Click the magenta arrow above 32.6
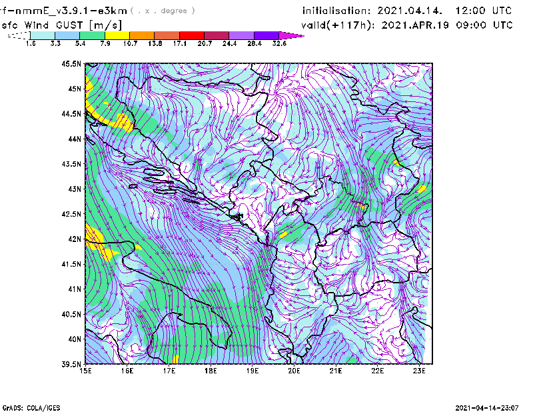 pos(291,35)
